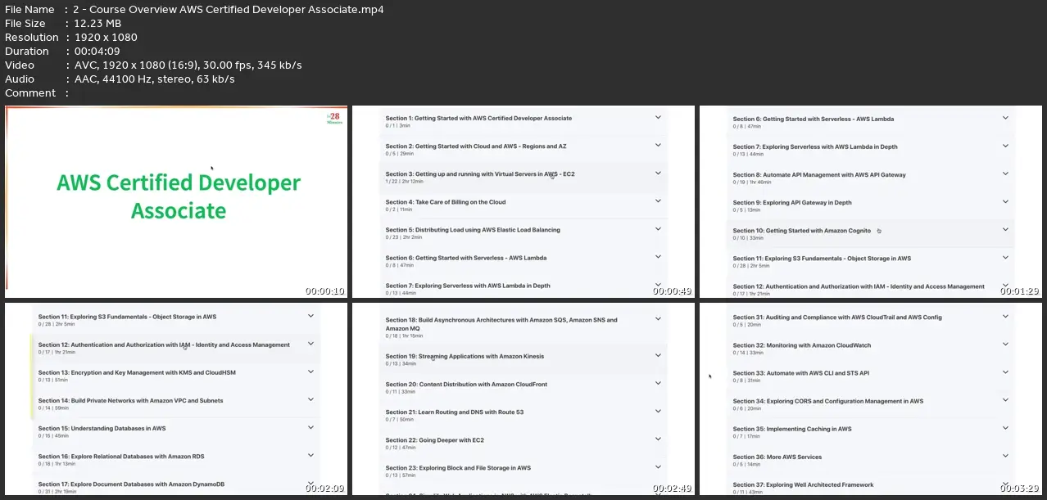1047x500 pixels.
Task: Click 'Section 35: Implementing Caching in AWS' title
Action: tap(792, 430)
